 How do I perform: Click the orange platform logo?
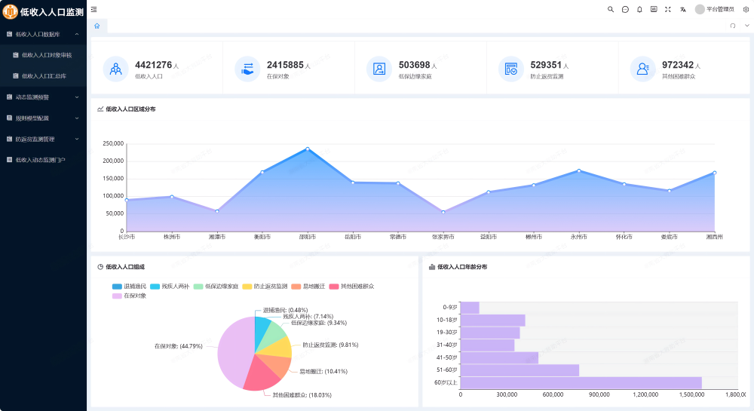coord(10,11)
